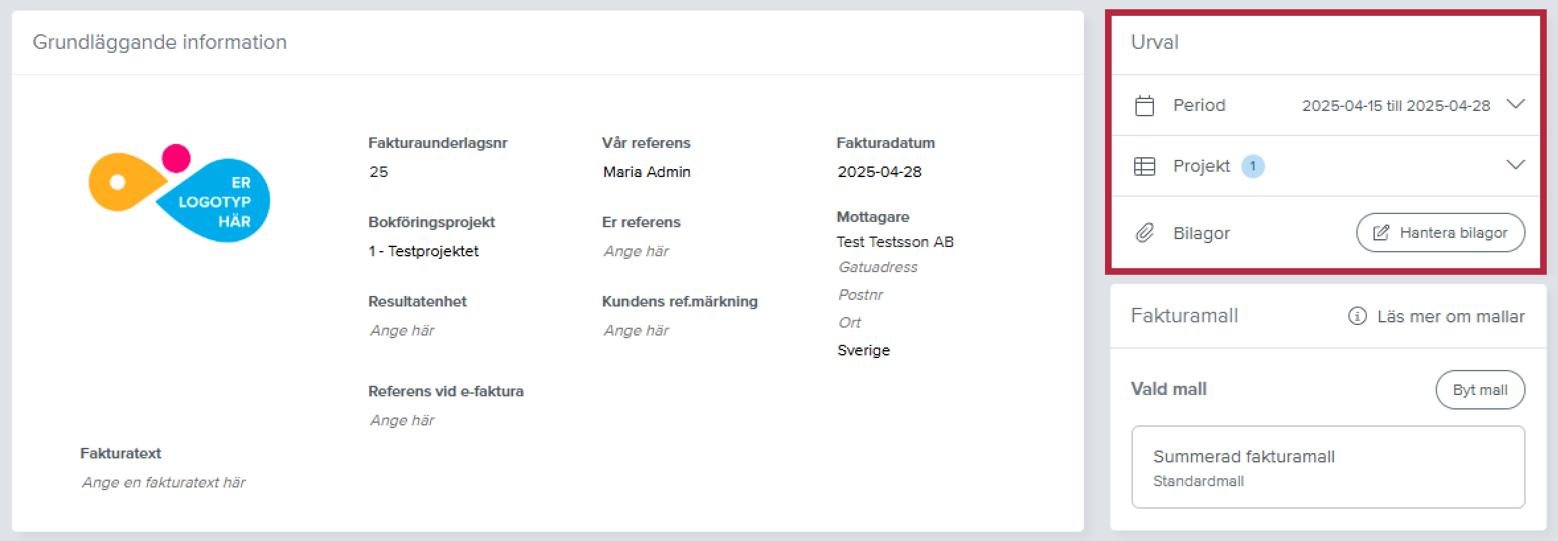Expand the Projekt section chevron
Image resolution: width=1558 pixels, height=541 pixels.
pyautogui.click(x=1515, y=164)
